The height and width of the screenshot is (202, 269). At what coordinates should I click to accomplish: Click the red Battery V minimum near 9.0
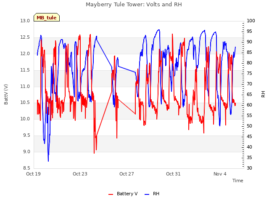(x=94, y=153)
